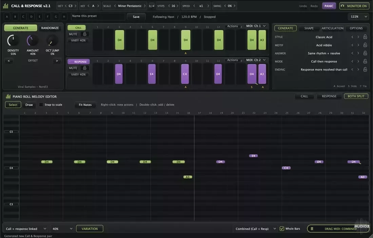Click previous MOTIF arrow
This screenshot has width=373, height=238.
tap(352, 45)
